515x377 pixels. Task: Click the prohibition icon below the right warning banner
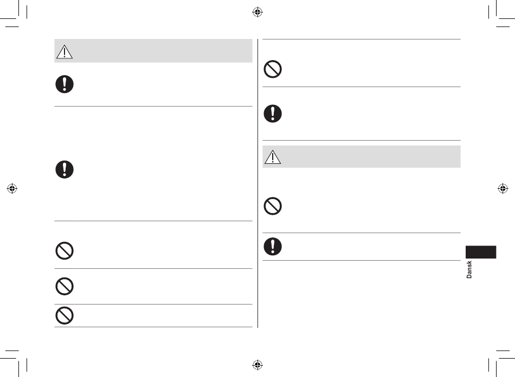pos(273,206)
